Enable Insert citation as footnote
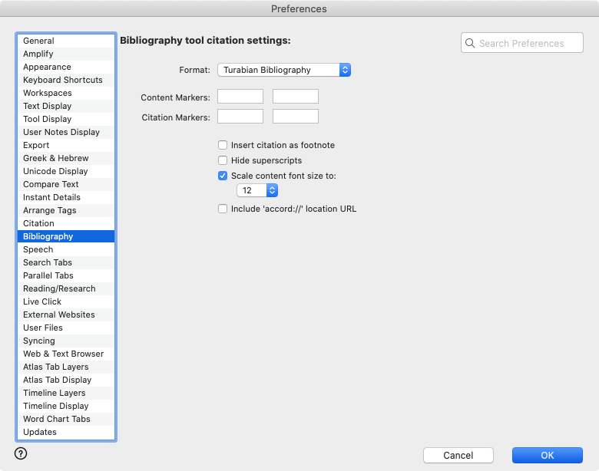 223,145
